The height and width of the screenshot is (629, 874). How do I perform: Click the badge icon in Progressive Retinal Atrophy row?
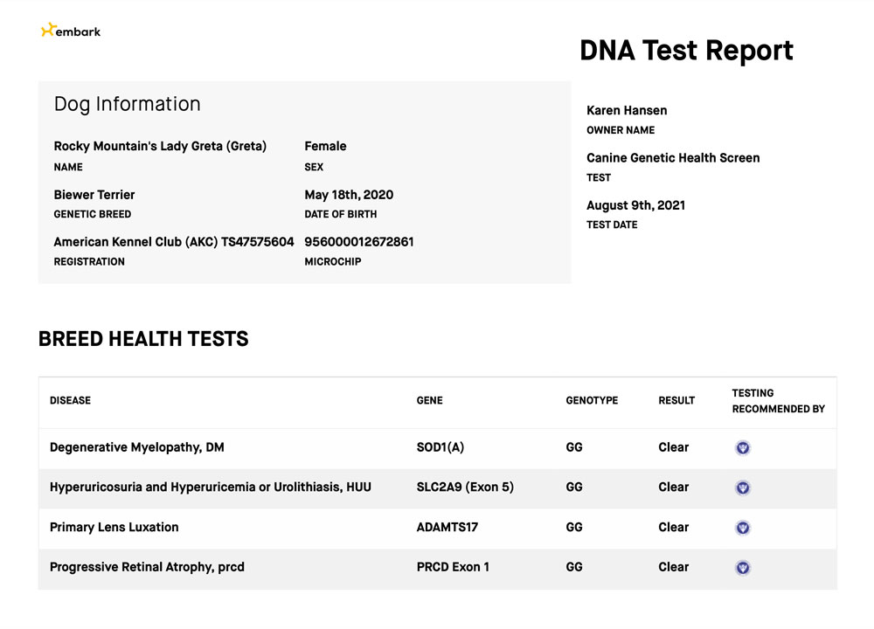(x=743, y=568)
